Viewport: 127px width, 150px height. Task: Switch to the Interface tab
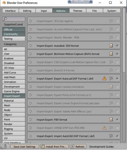click(10, 11)
